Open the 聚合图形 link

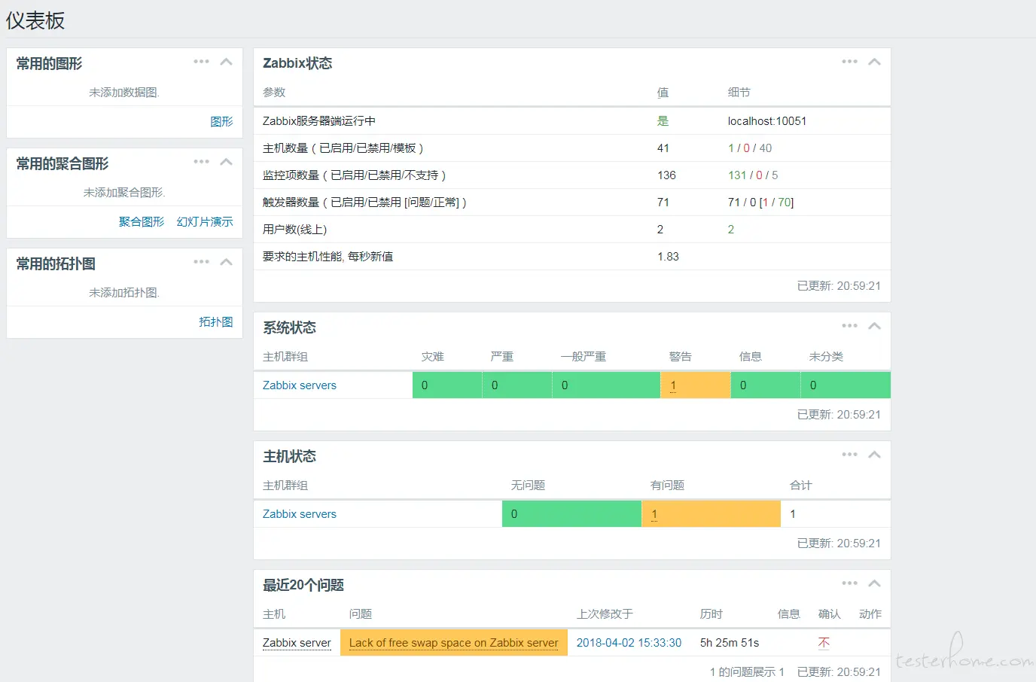click(142, 221)
